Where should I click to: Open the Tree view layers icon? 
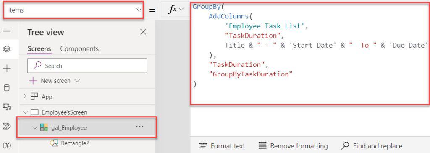[x=7, y=49]
